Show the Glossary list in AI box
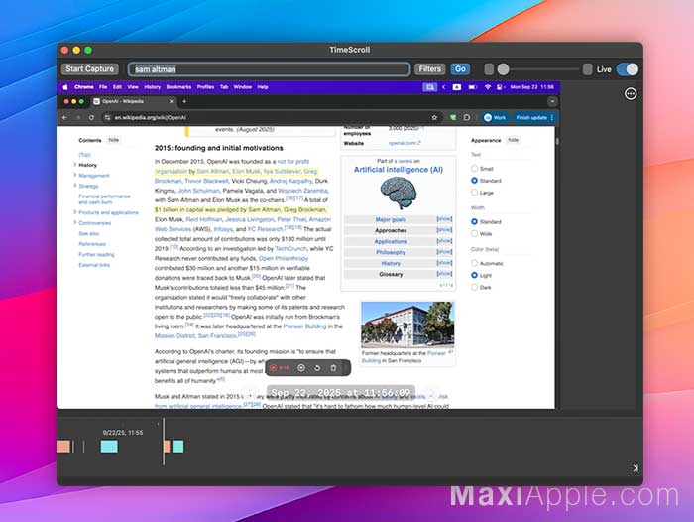The image size is (694, 522). [x=444, y=274]
